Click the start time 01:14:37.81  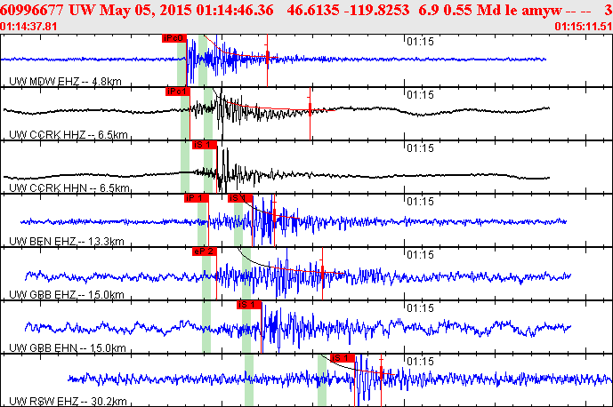click(x=28, y=27)
